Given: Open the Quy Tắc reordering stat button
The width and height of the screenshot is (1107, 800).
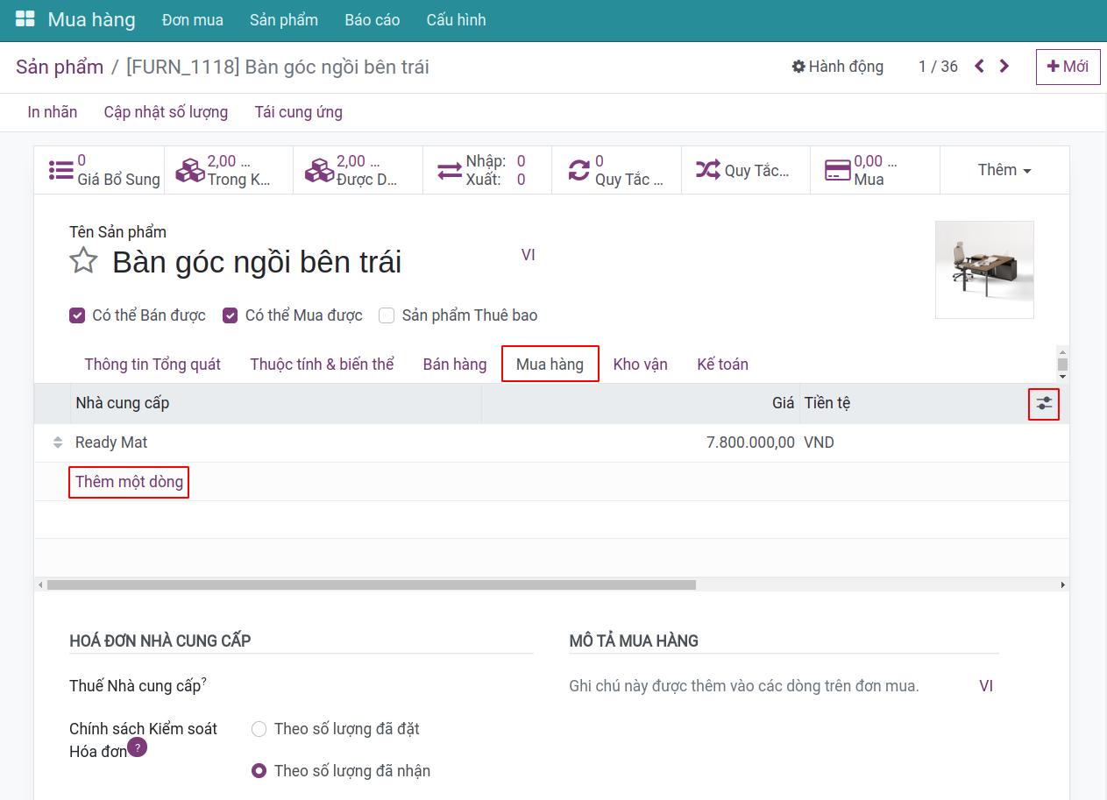Looking at the screenshot, I should click(x=616, y=169).
